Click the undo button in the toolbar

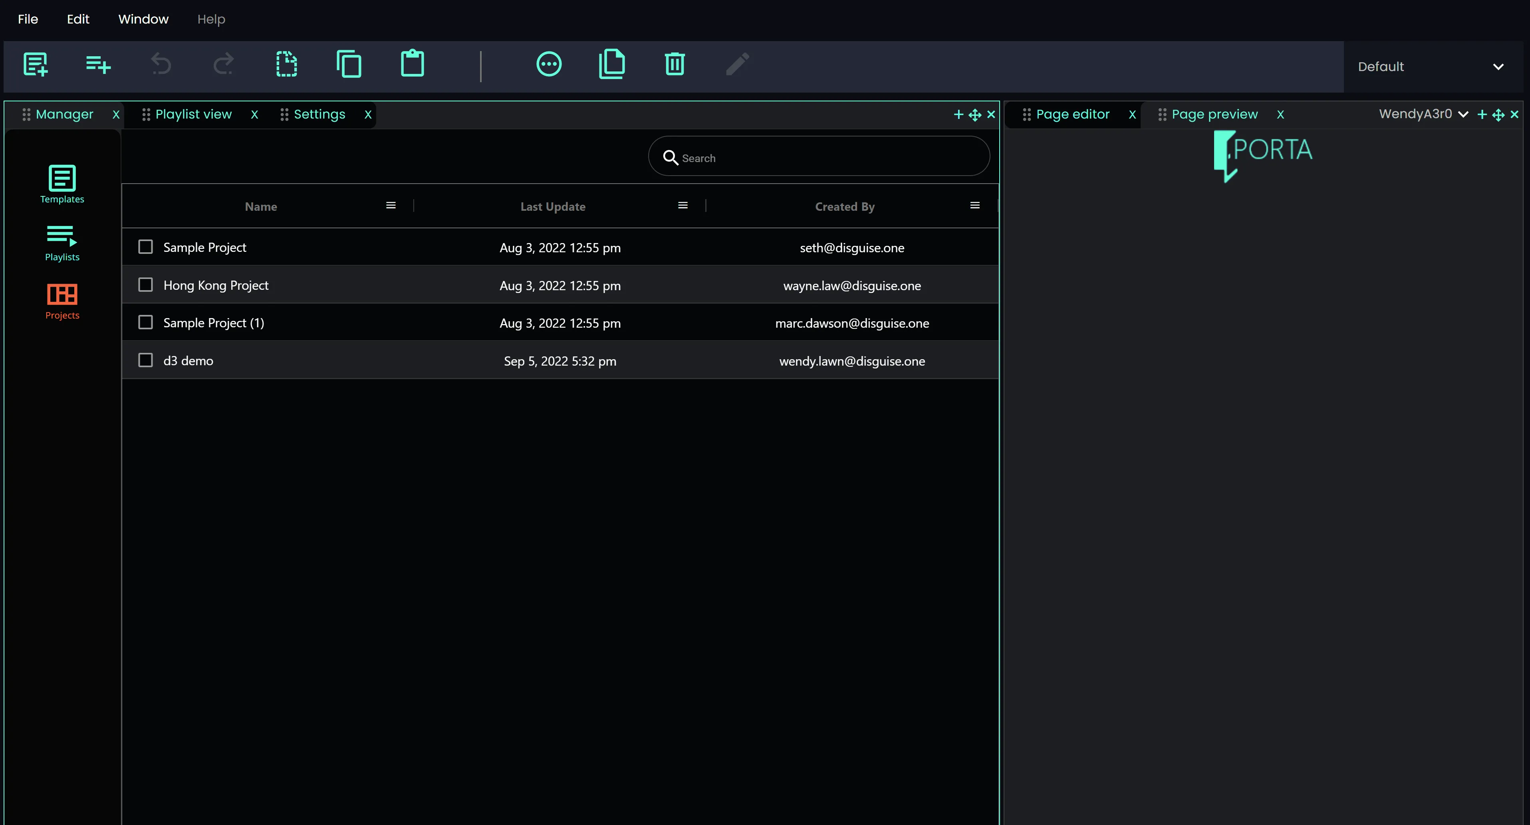click(161, 64)
